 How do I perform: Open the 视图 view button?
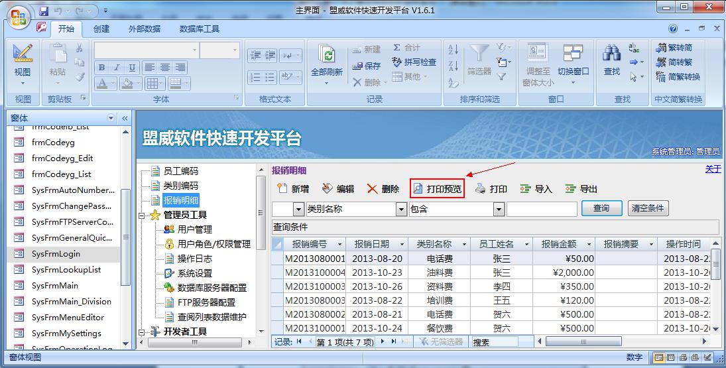pos(23,65)
